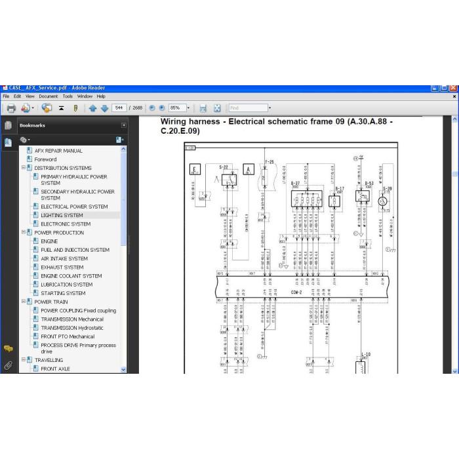
Task: Open the Attachments paperclip panel icon
Action: (8, 365)
